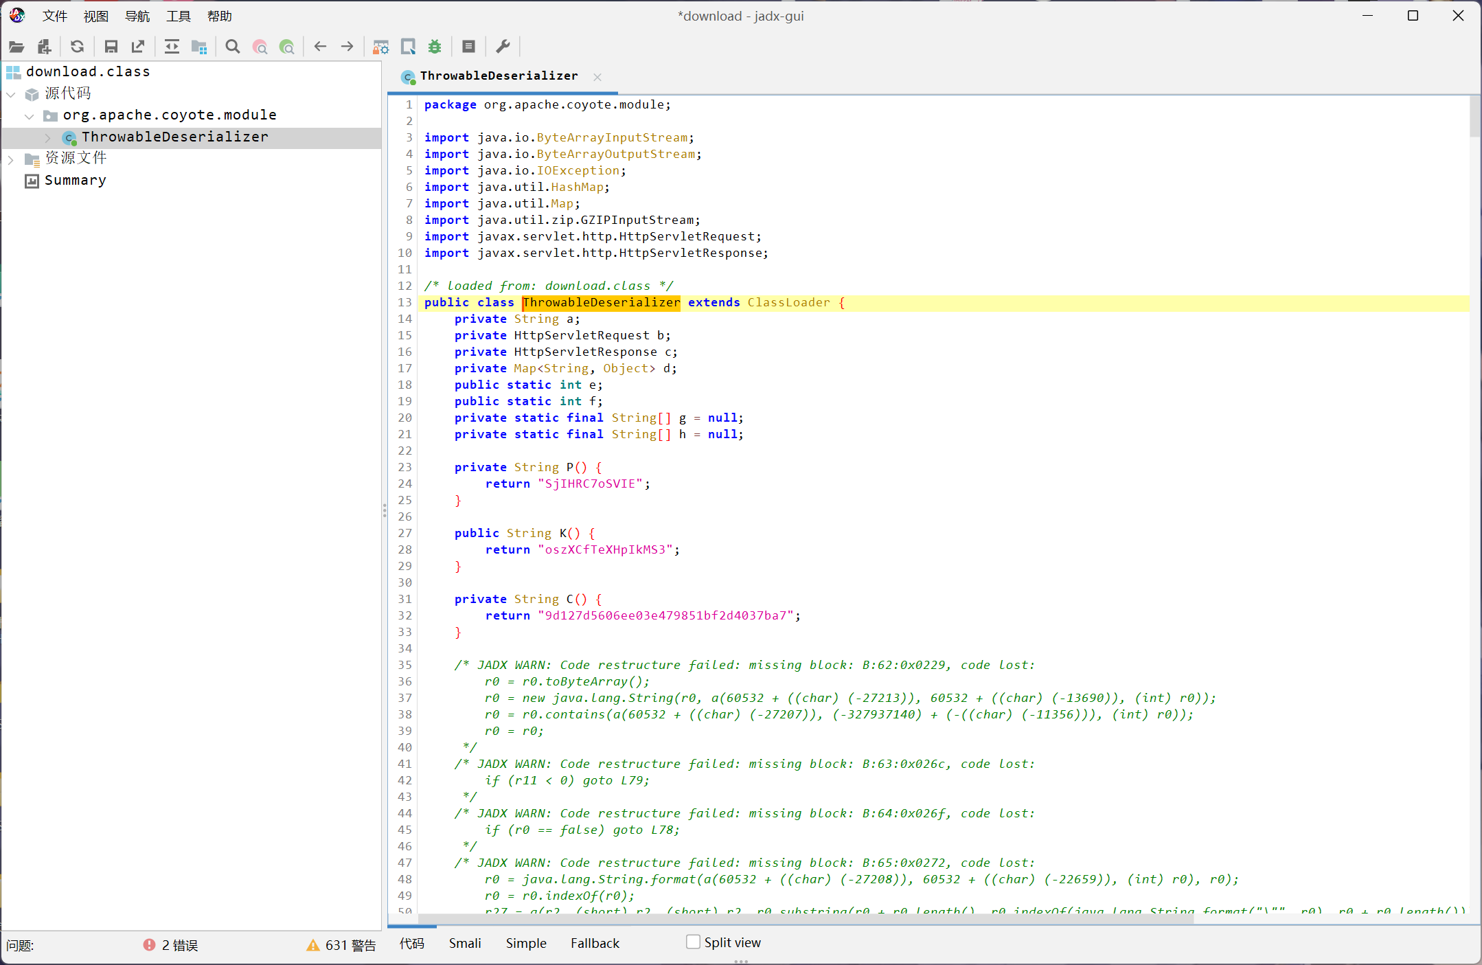Enable the Split view checkbox
The width and height of the screenshot is (1482, 965).
tap(693, 942)
